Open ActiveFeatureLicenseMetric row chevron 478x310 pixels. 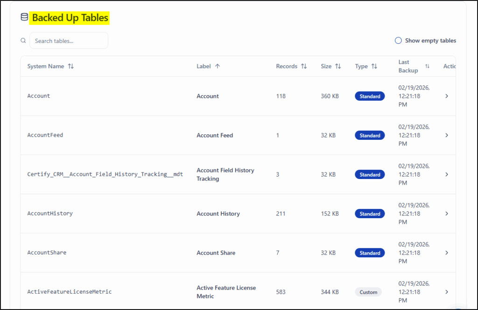446,292
